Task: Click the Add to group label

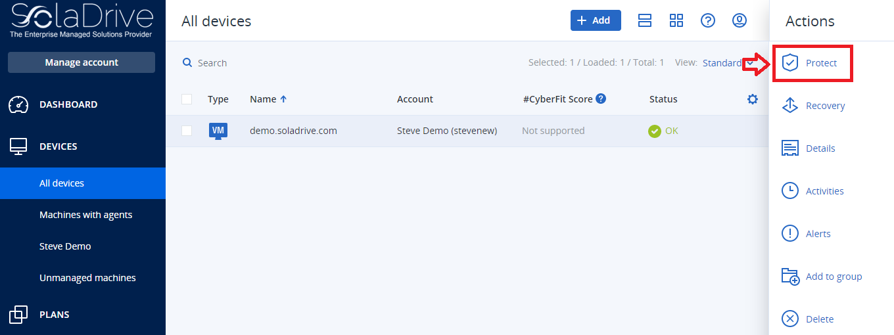Action: (834, 277)
